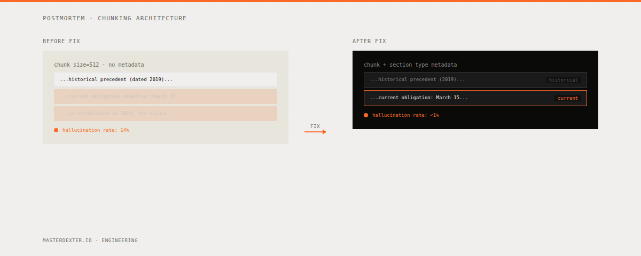
Task: Click the 'chunk + section_type metadata' caption
Action: coord(410,65)
